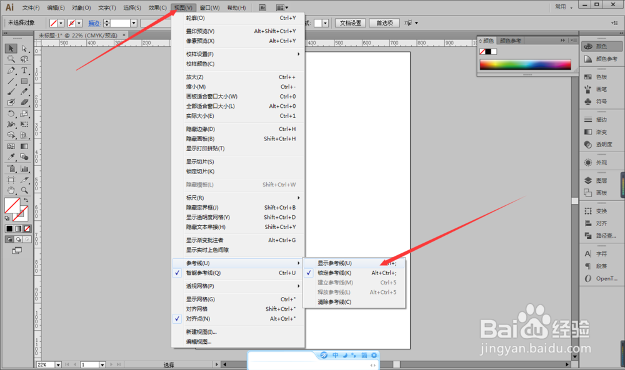Click the 文档设置 button
The width and height of the screenshot is (625, 370).
coord(351,23)
